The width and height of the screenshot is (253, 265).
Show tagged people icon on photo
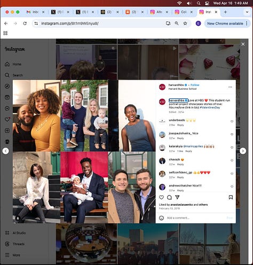[x=18, y=218]
